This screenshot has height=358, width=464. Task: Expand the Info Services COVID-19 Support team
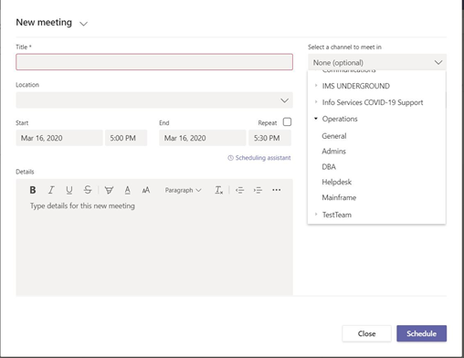click(316, 102)
